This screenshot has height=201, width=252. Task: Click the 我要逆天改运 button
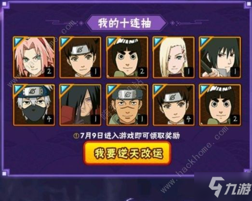pos(127,153)
